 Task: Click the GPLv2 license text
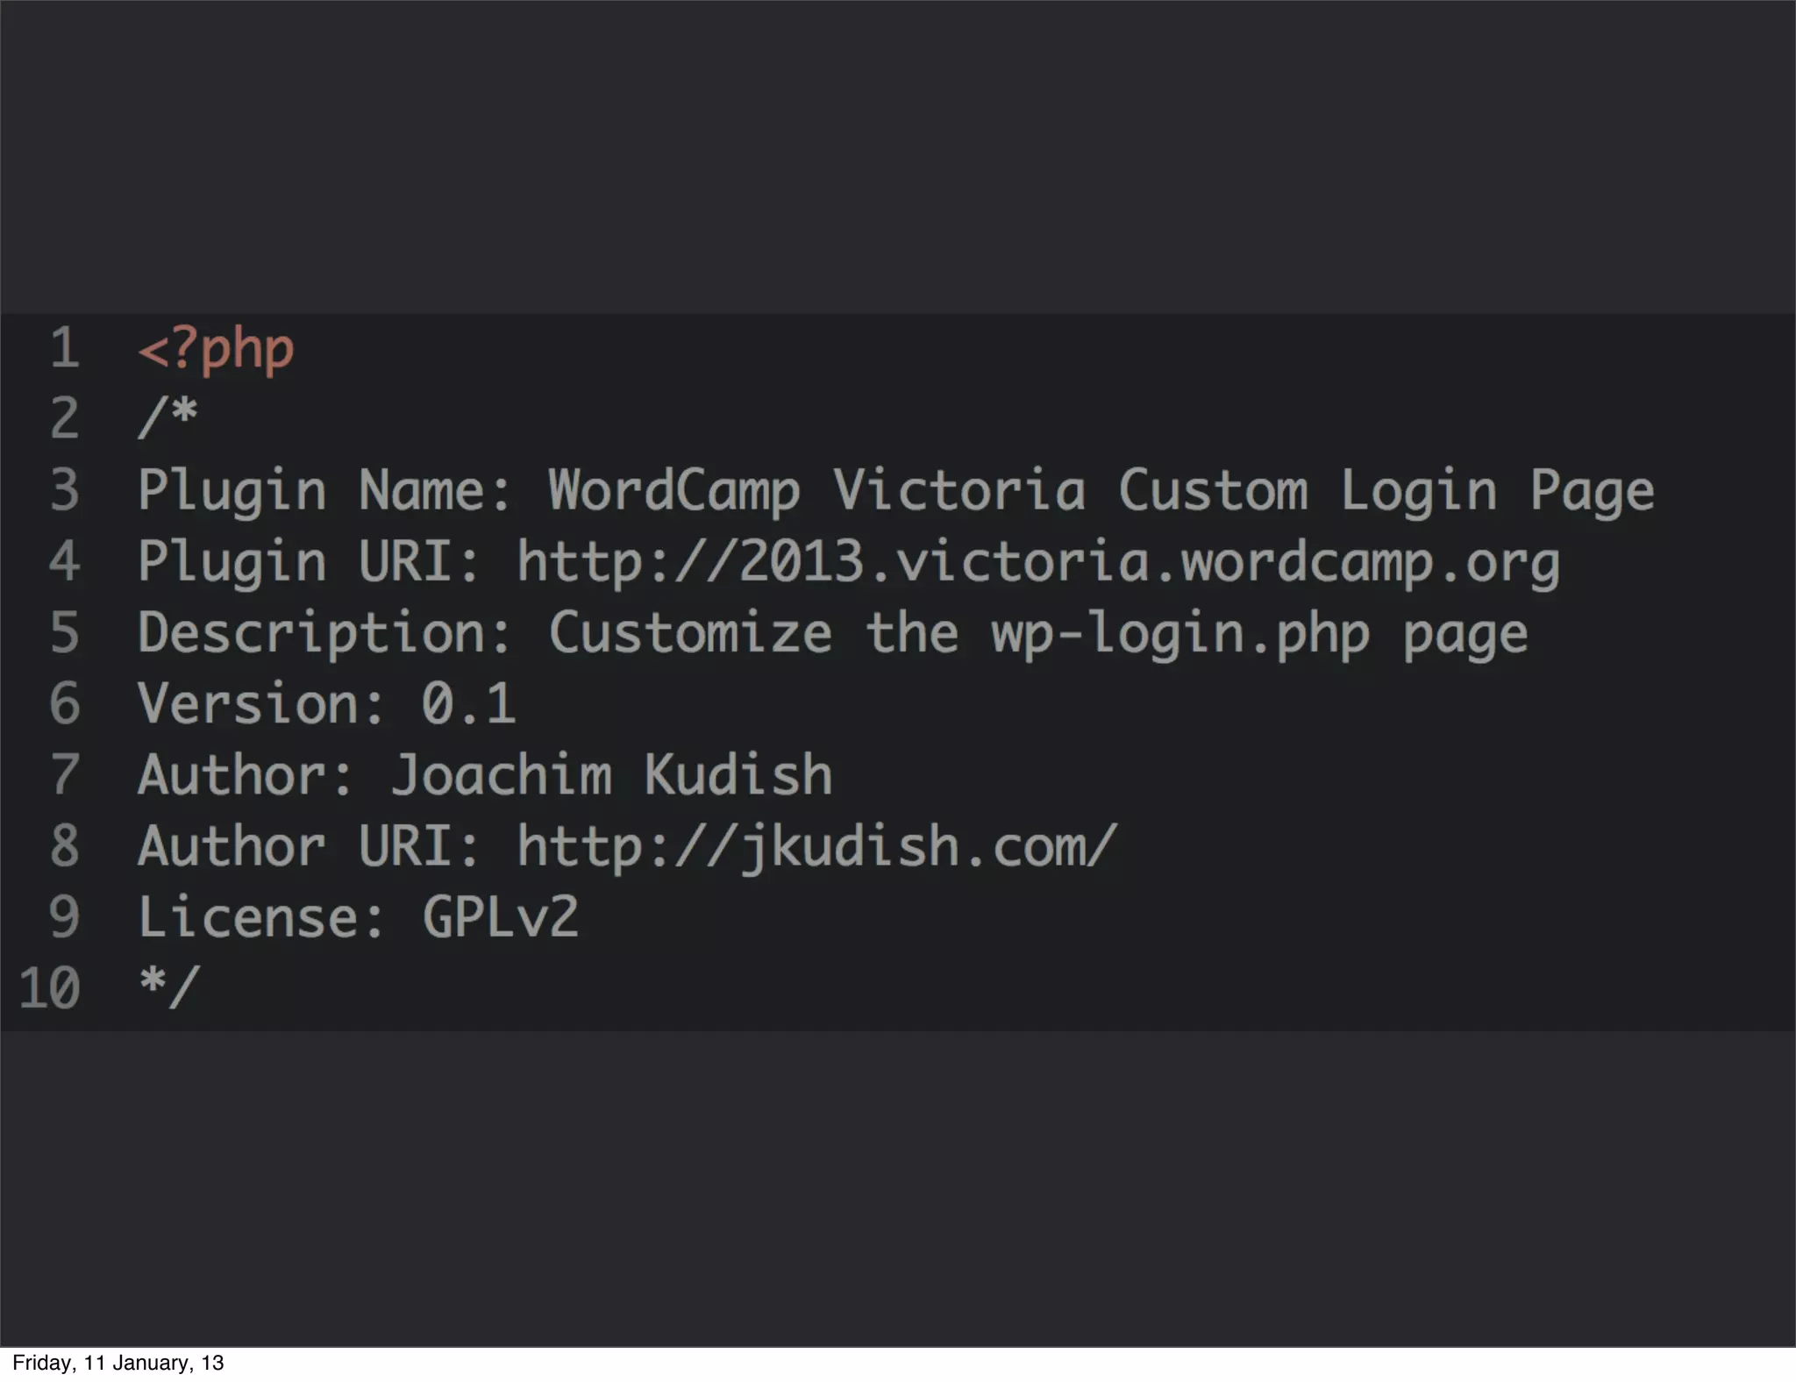(x=500, y=917)
